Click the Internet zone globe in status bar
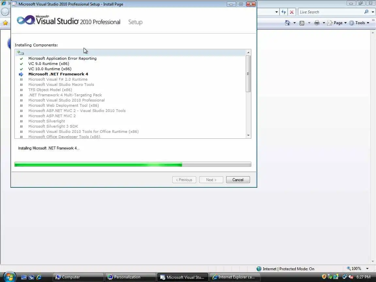Viewport: 376px width, 282px height. (259, 269)
